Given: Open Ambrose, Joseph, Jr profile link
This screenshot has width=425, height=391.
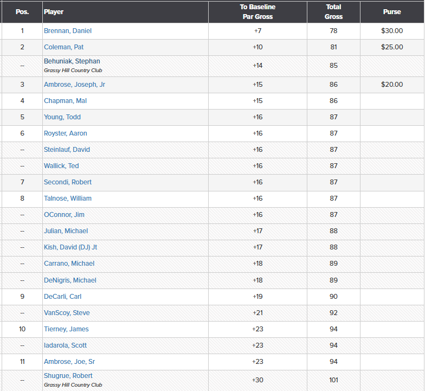Looking at the screenshot, I should click(x=74, y=85).
